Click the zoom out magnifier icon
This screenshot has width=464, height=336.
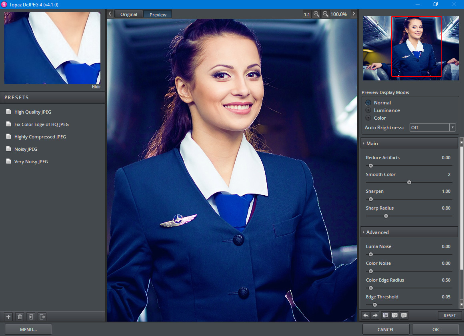click(326, 14)
